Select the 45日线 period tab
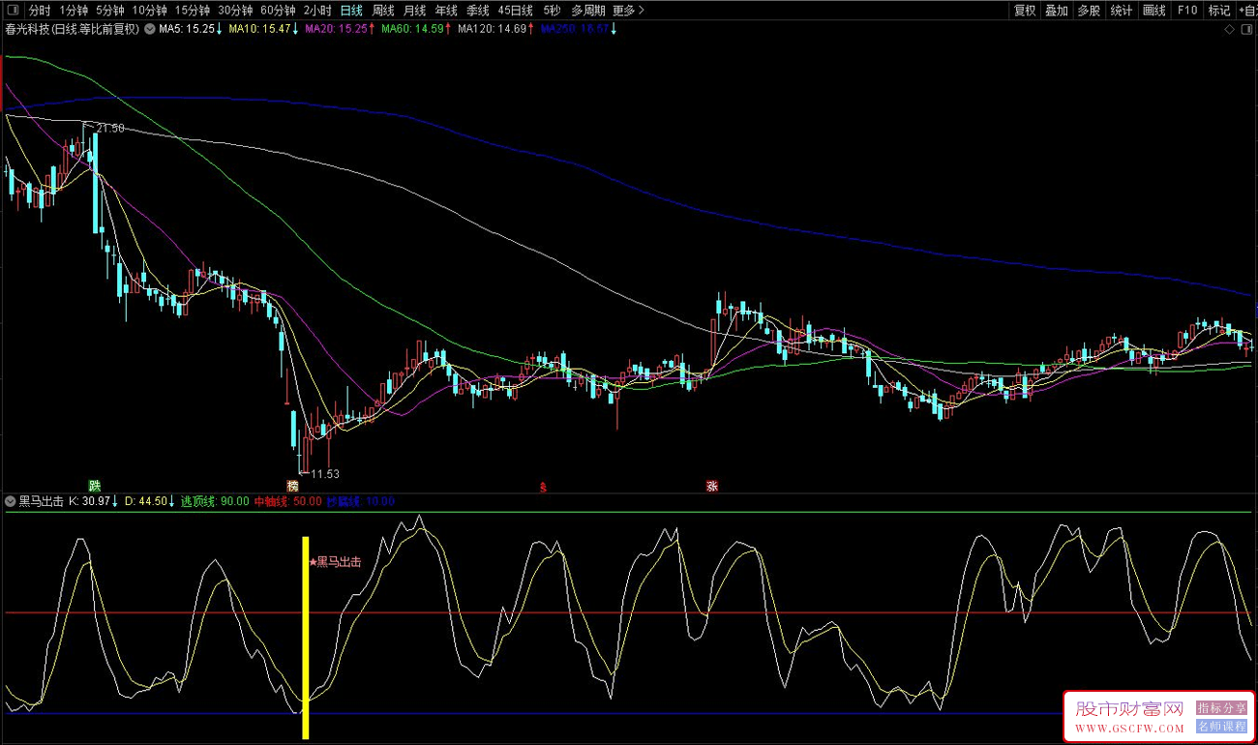Screen dimensions: 1258x745 [x=516, y=11]
